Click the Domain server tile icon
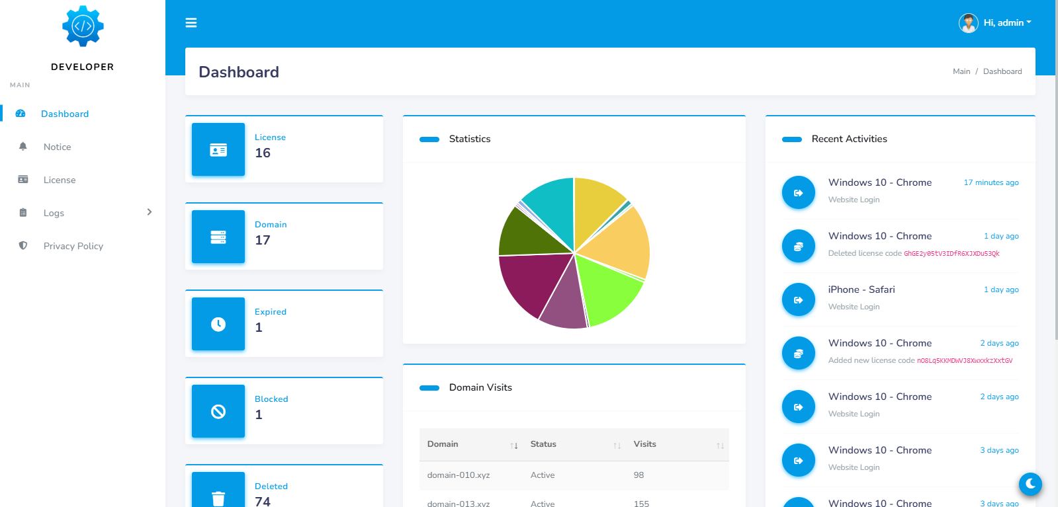 click(x=218, y=237)
